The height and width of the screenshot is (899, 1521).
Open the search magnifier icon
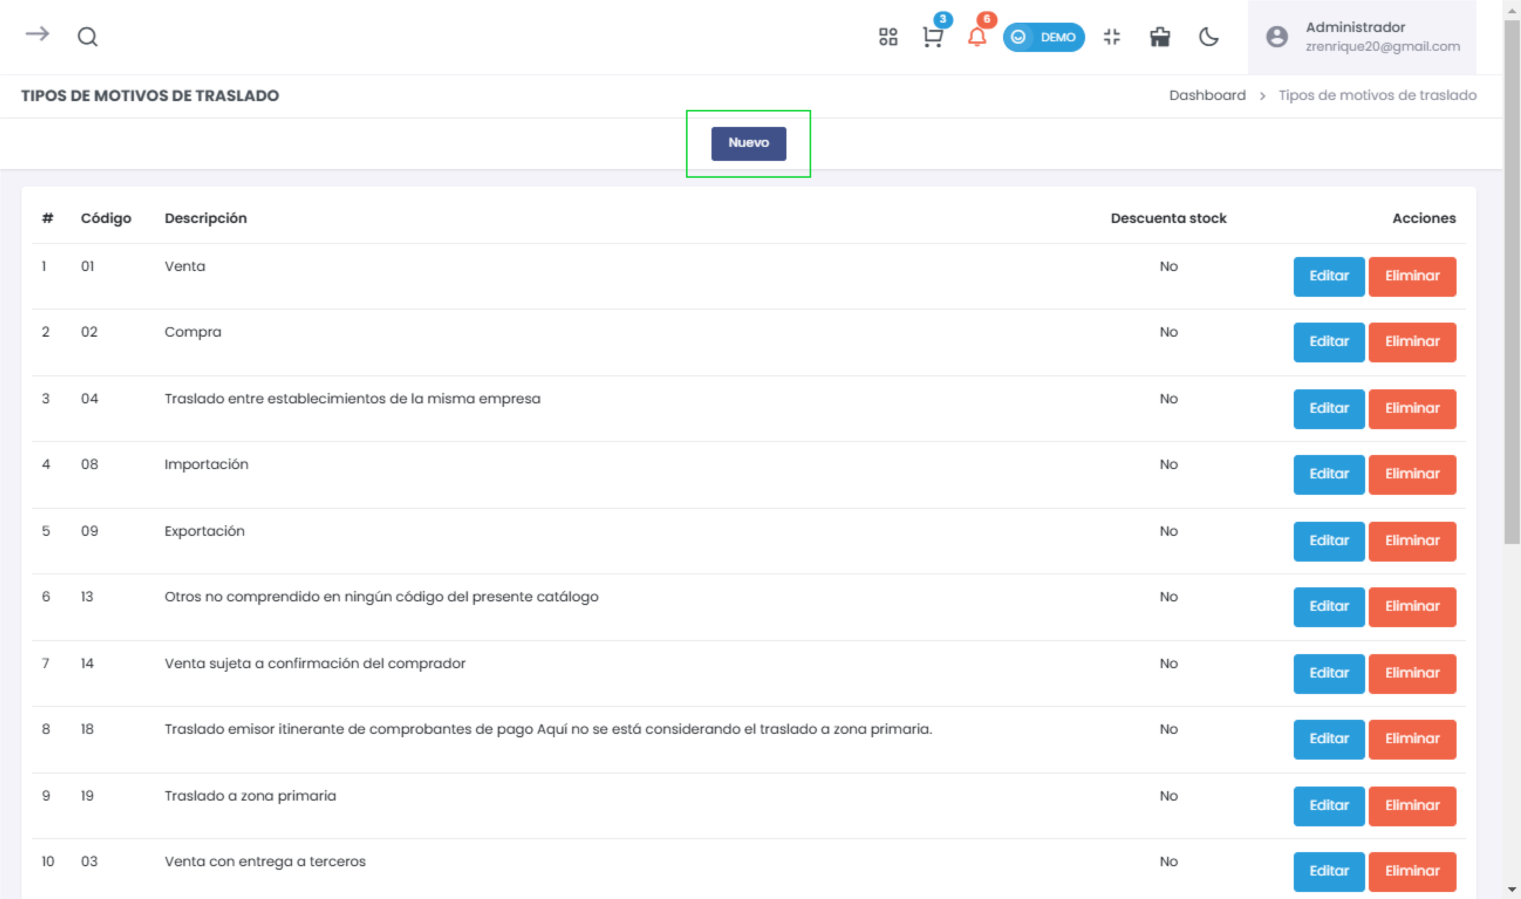pos(87,37)
